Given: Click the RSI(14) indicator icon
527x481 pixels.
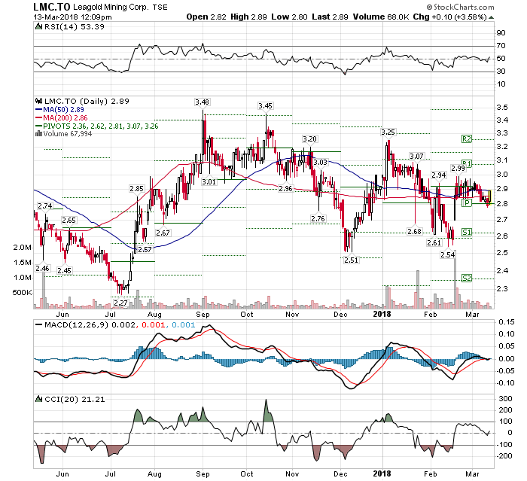Looking at the screenshot, I should (38, 26).
